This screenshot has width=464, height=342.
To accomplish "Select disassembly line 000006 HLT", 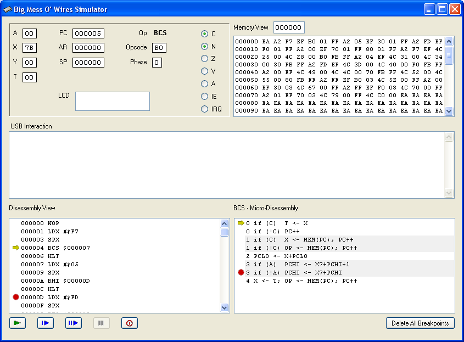I will tap(40, 256).
